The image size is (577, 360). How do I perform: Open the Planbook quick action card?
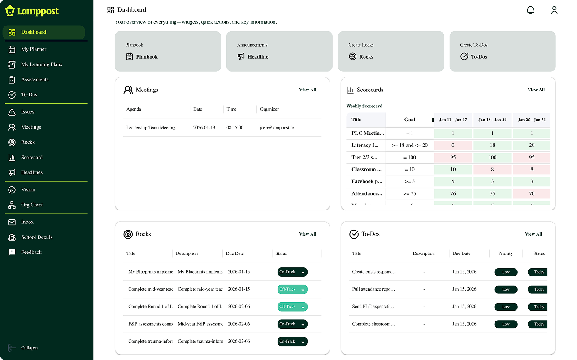[x=168, y=52]
